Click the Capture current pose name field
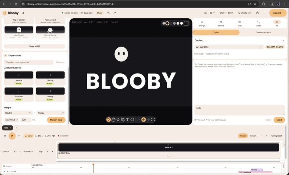The height and width of the screenshot is (175, 289). pos(29,62)
